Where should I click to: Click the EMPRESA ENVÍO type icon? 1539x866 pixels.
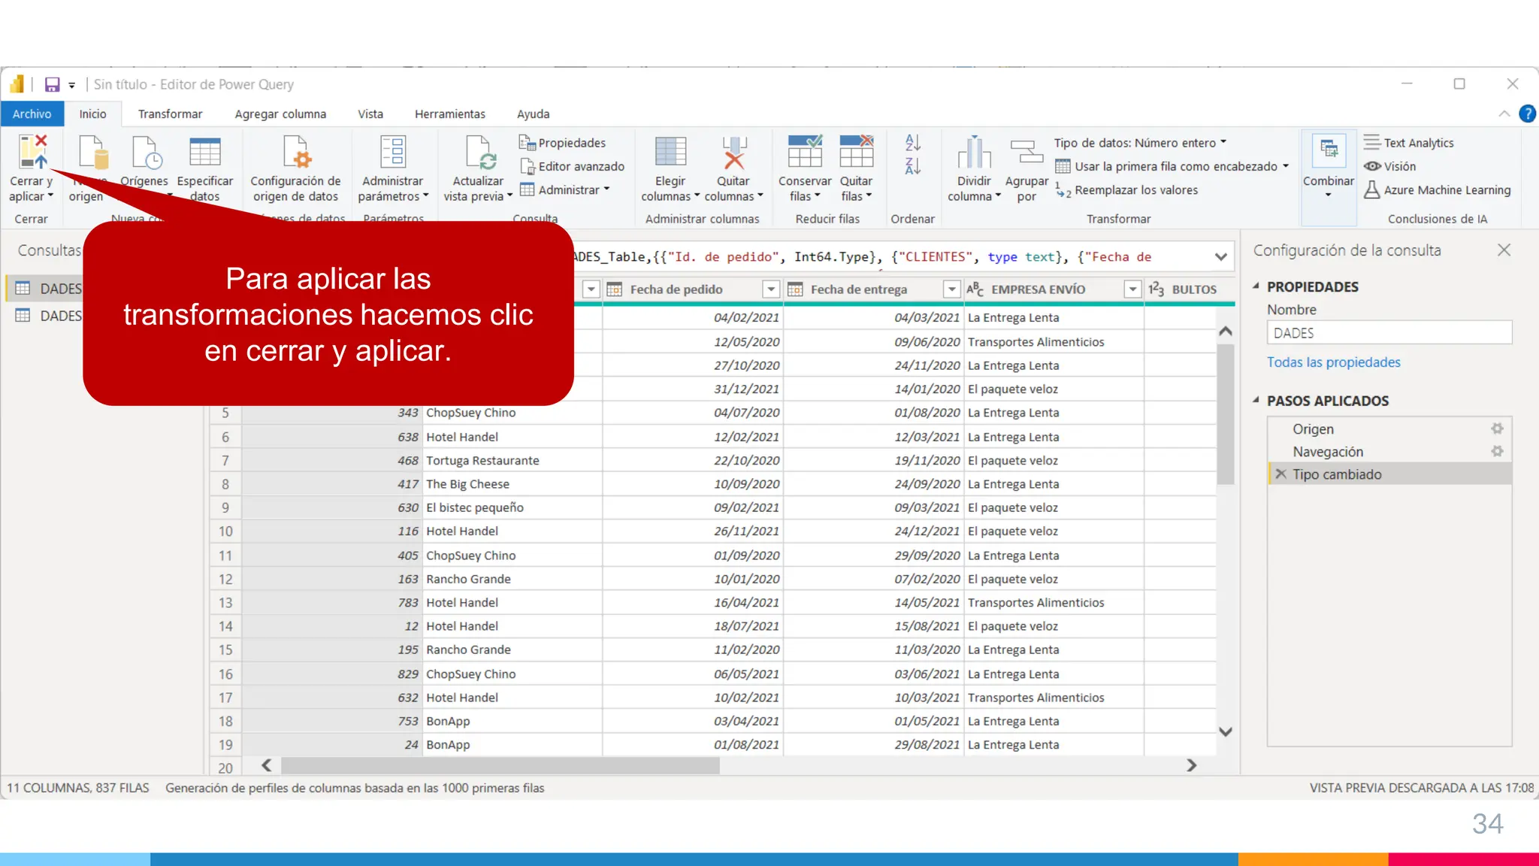[x=975, y=289]
